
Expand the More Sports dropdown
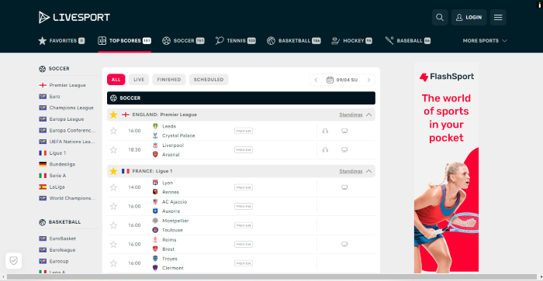tap(485, 41)
